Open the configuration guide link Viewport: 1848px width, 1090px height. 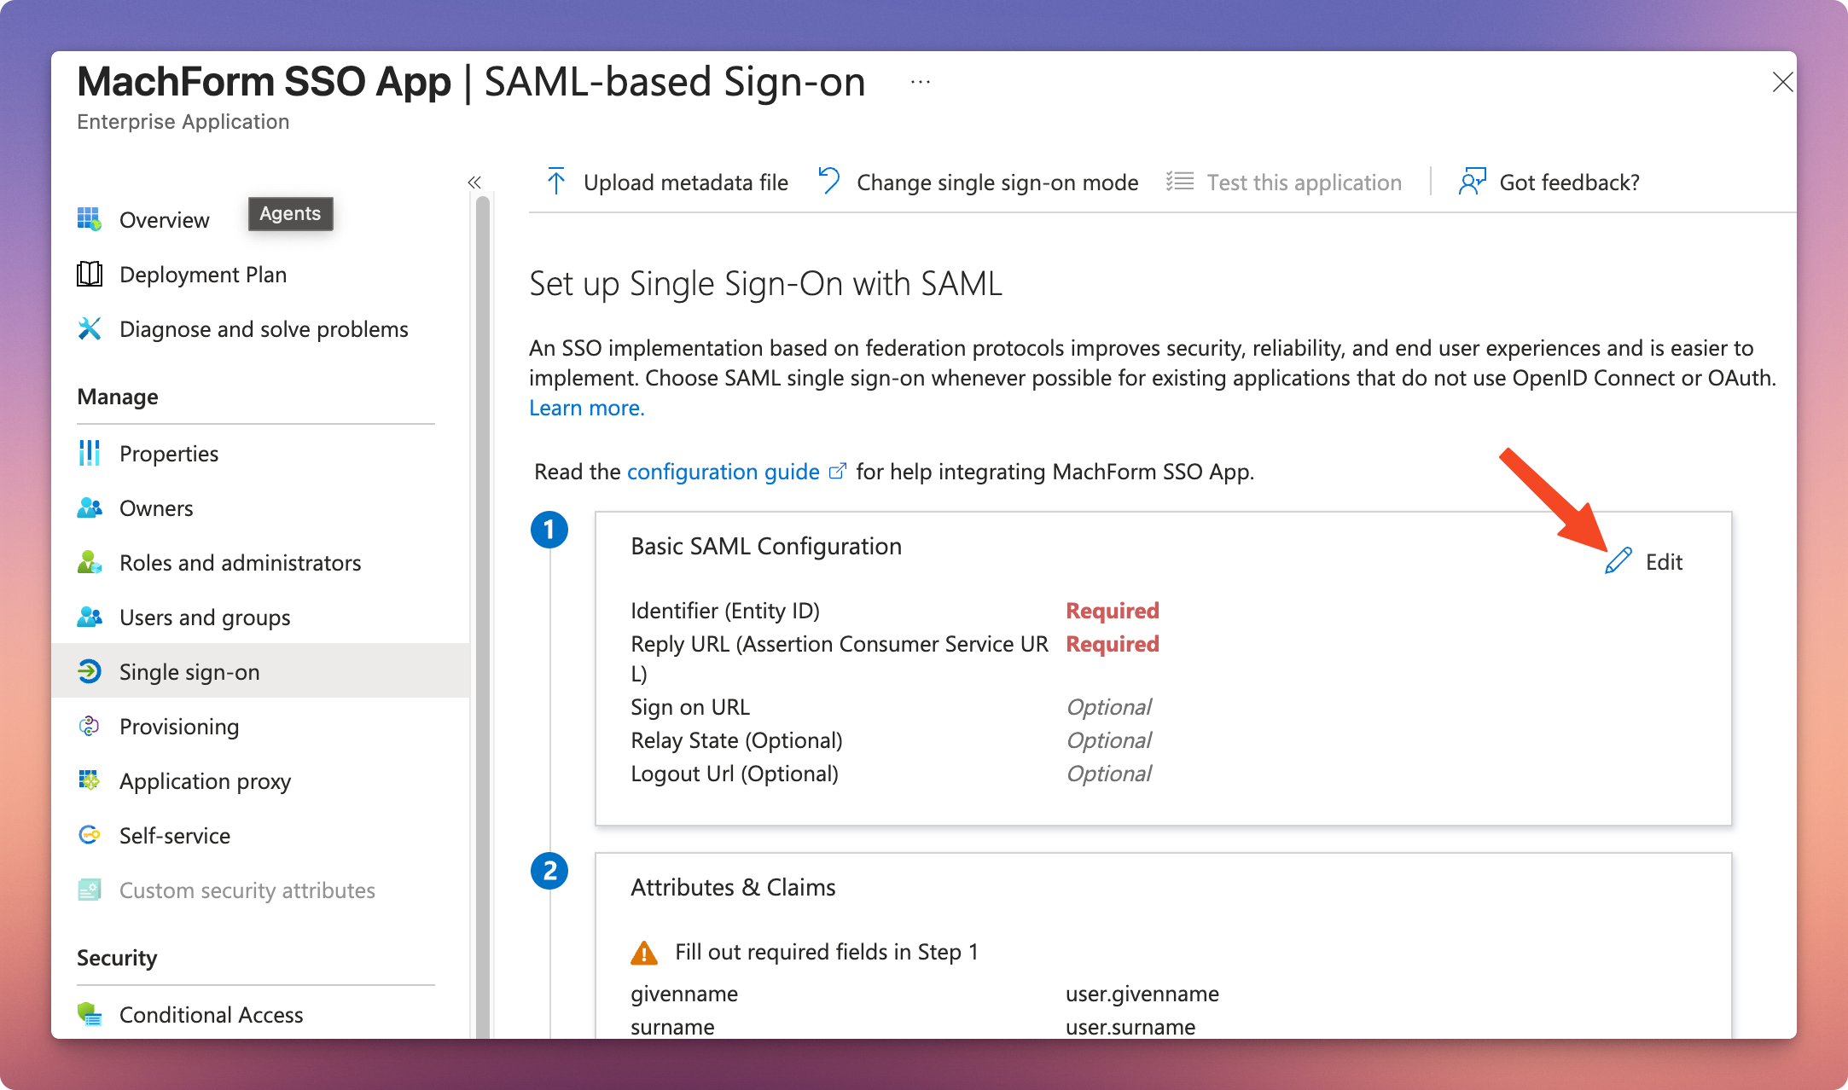[x=724, y=472]
